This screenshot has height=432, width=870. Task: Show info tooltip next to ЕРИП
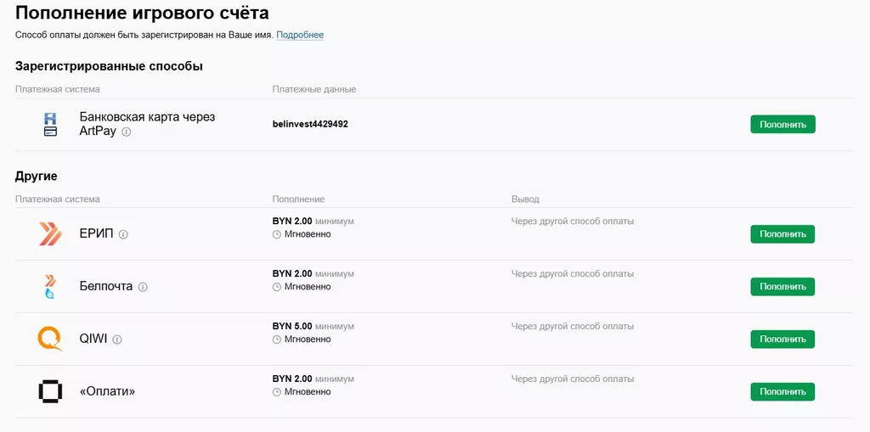[123, 235]
